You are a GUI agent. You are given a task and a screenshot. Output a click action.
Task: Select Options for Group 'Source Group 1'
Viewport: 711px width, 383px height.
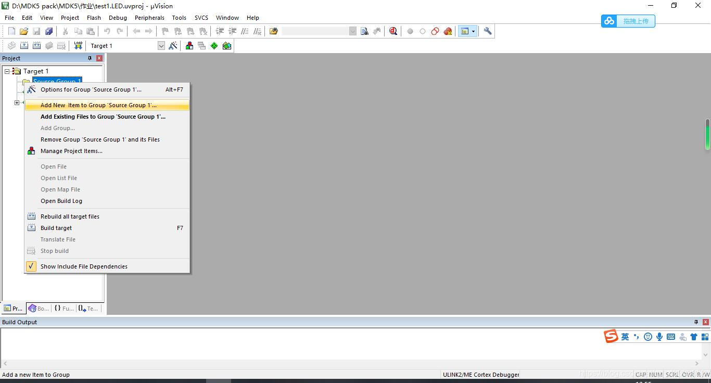[107, 90]
